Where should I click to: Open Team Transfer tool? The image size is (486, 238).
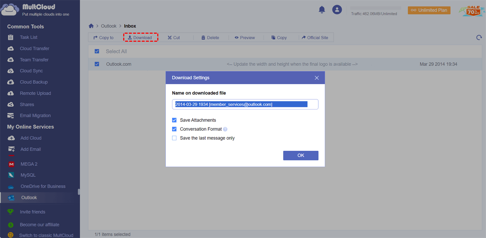[34, 60]
